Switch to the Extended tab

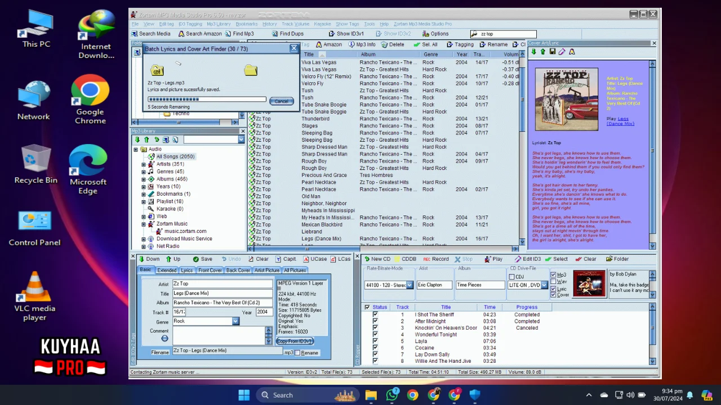point(167,271)
